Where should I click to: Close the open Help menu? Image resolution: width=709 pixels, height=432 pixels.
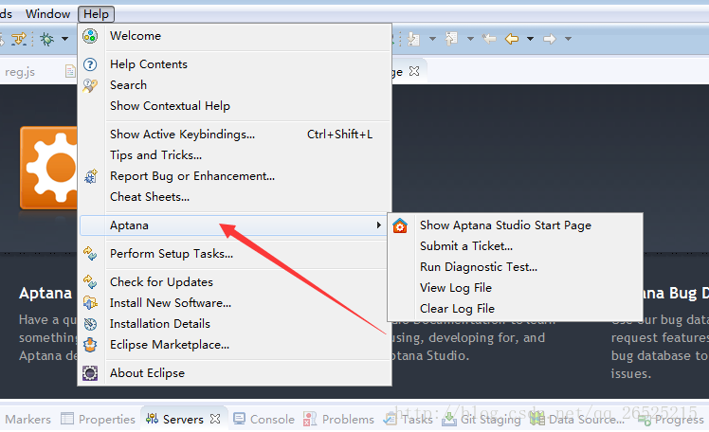click(96, 14)
